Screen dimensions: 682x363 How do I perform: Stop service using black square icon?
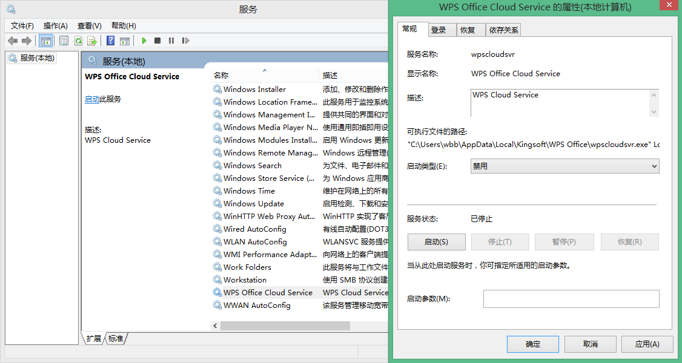[157, 41]
